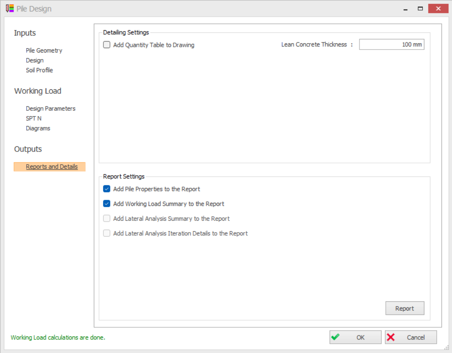Click the green checkmark icon on OK button
The image size is (452, 353).
point(336,337)
